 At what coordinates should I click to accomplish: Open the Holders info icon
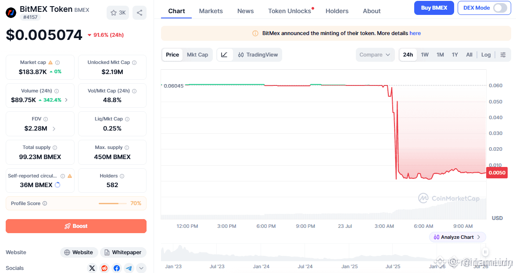pyautogui.click(x=122, y=176)
